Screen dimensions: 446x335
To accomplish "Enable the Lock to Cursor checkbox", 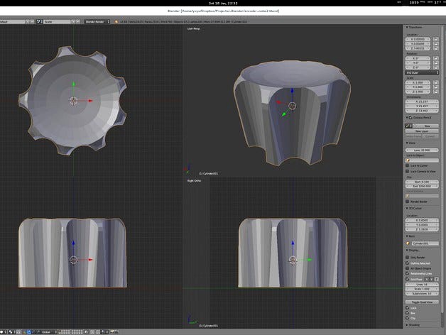I will [x=408, y=165].
